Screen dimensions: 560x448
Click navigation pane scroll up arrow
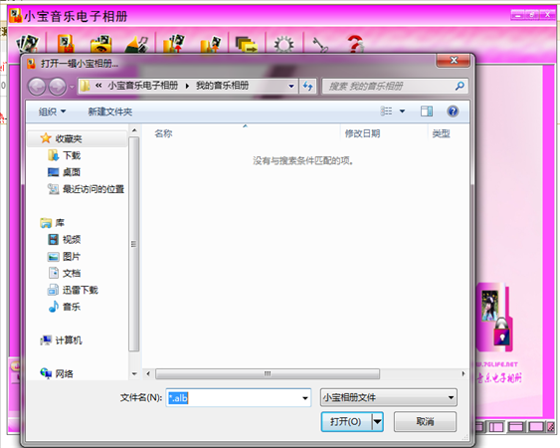(134, 130)
